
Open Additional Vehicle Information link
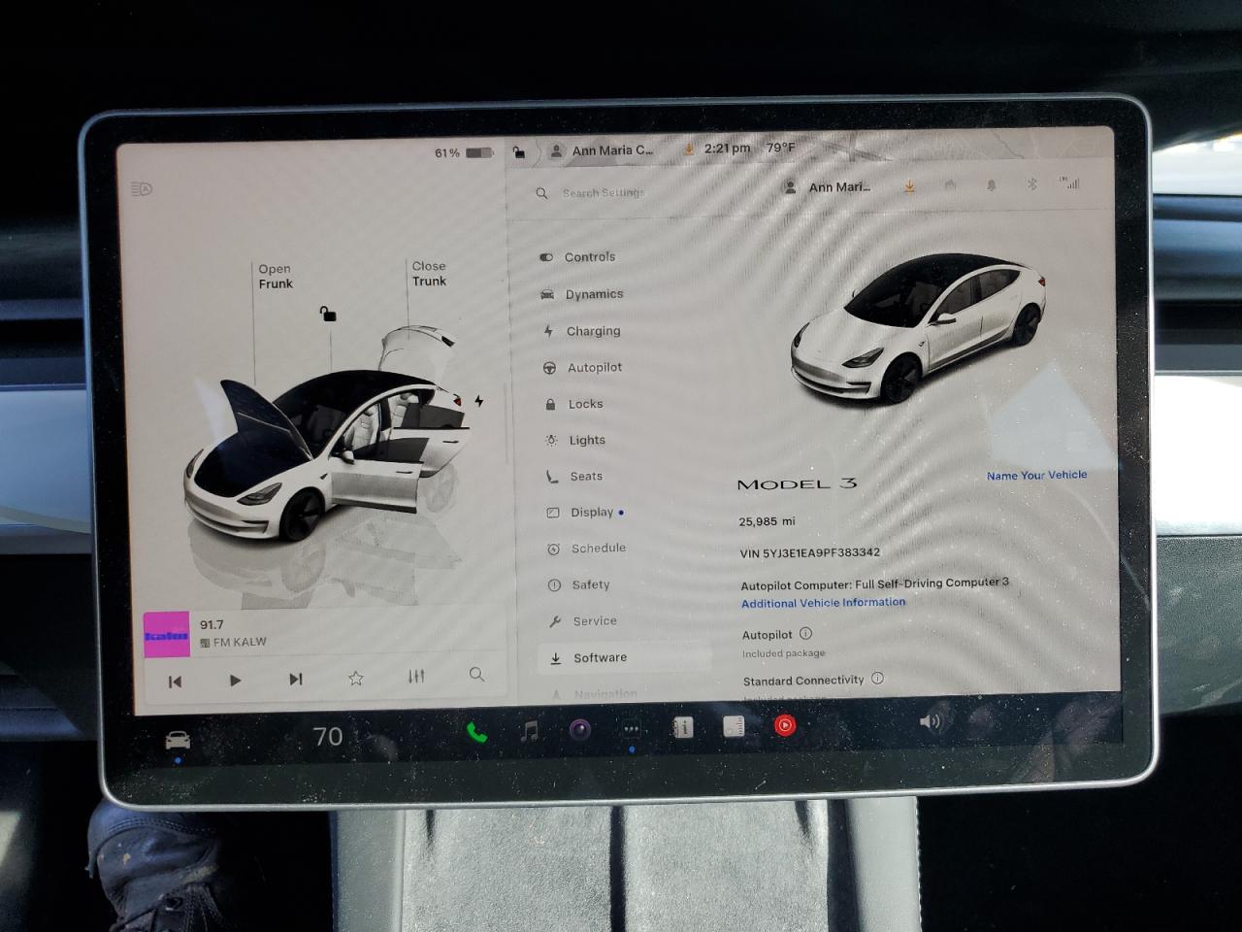pyautogui.click(x=822, y=602)
